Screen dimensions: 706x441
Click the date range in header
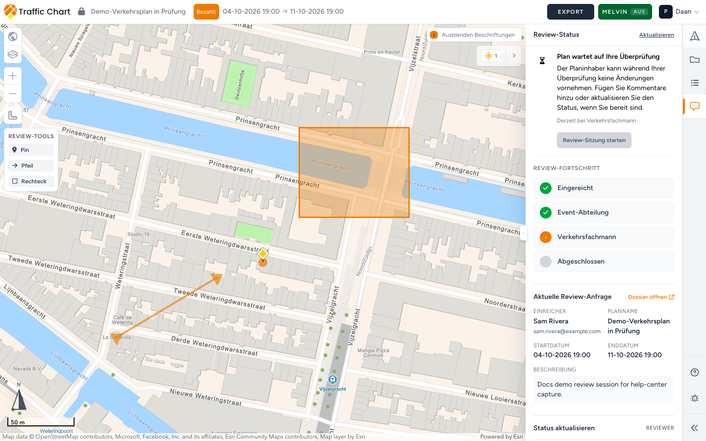(283, 11)
